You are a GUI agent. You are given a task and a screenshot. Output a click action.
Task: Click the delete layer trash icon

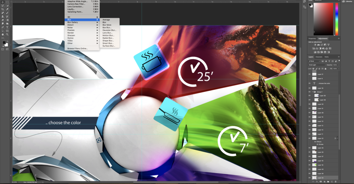pos(336,181)
